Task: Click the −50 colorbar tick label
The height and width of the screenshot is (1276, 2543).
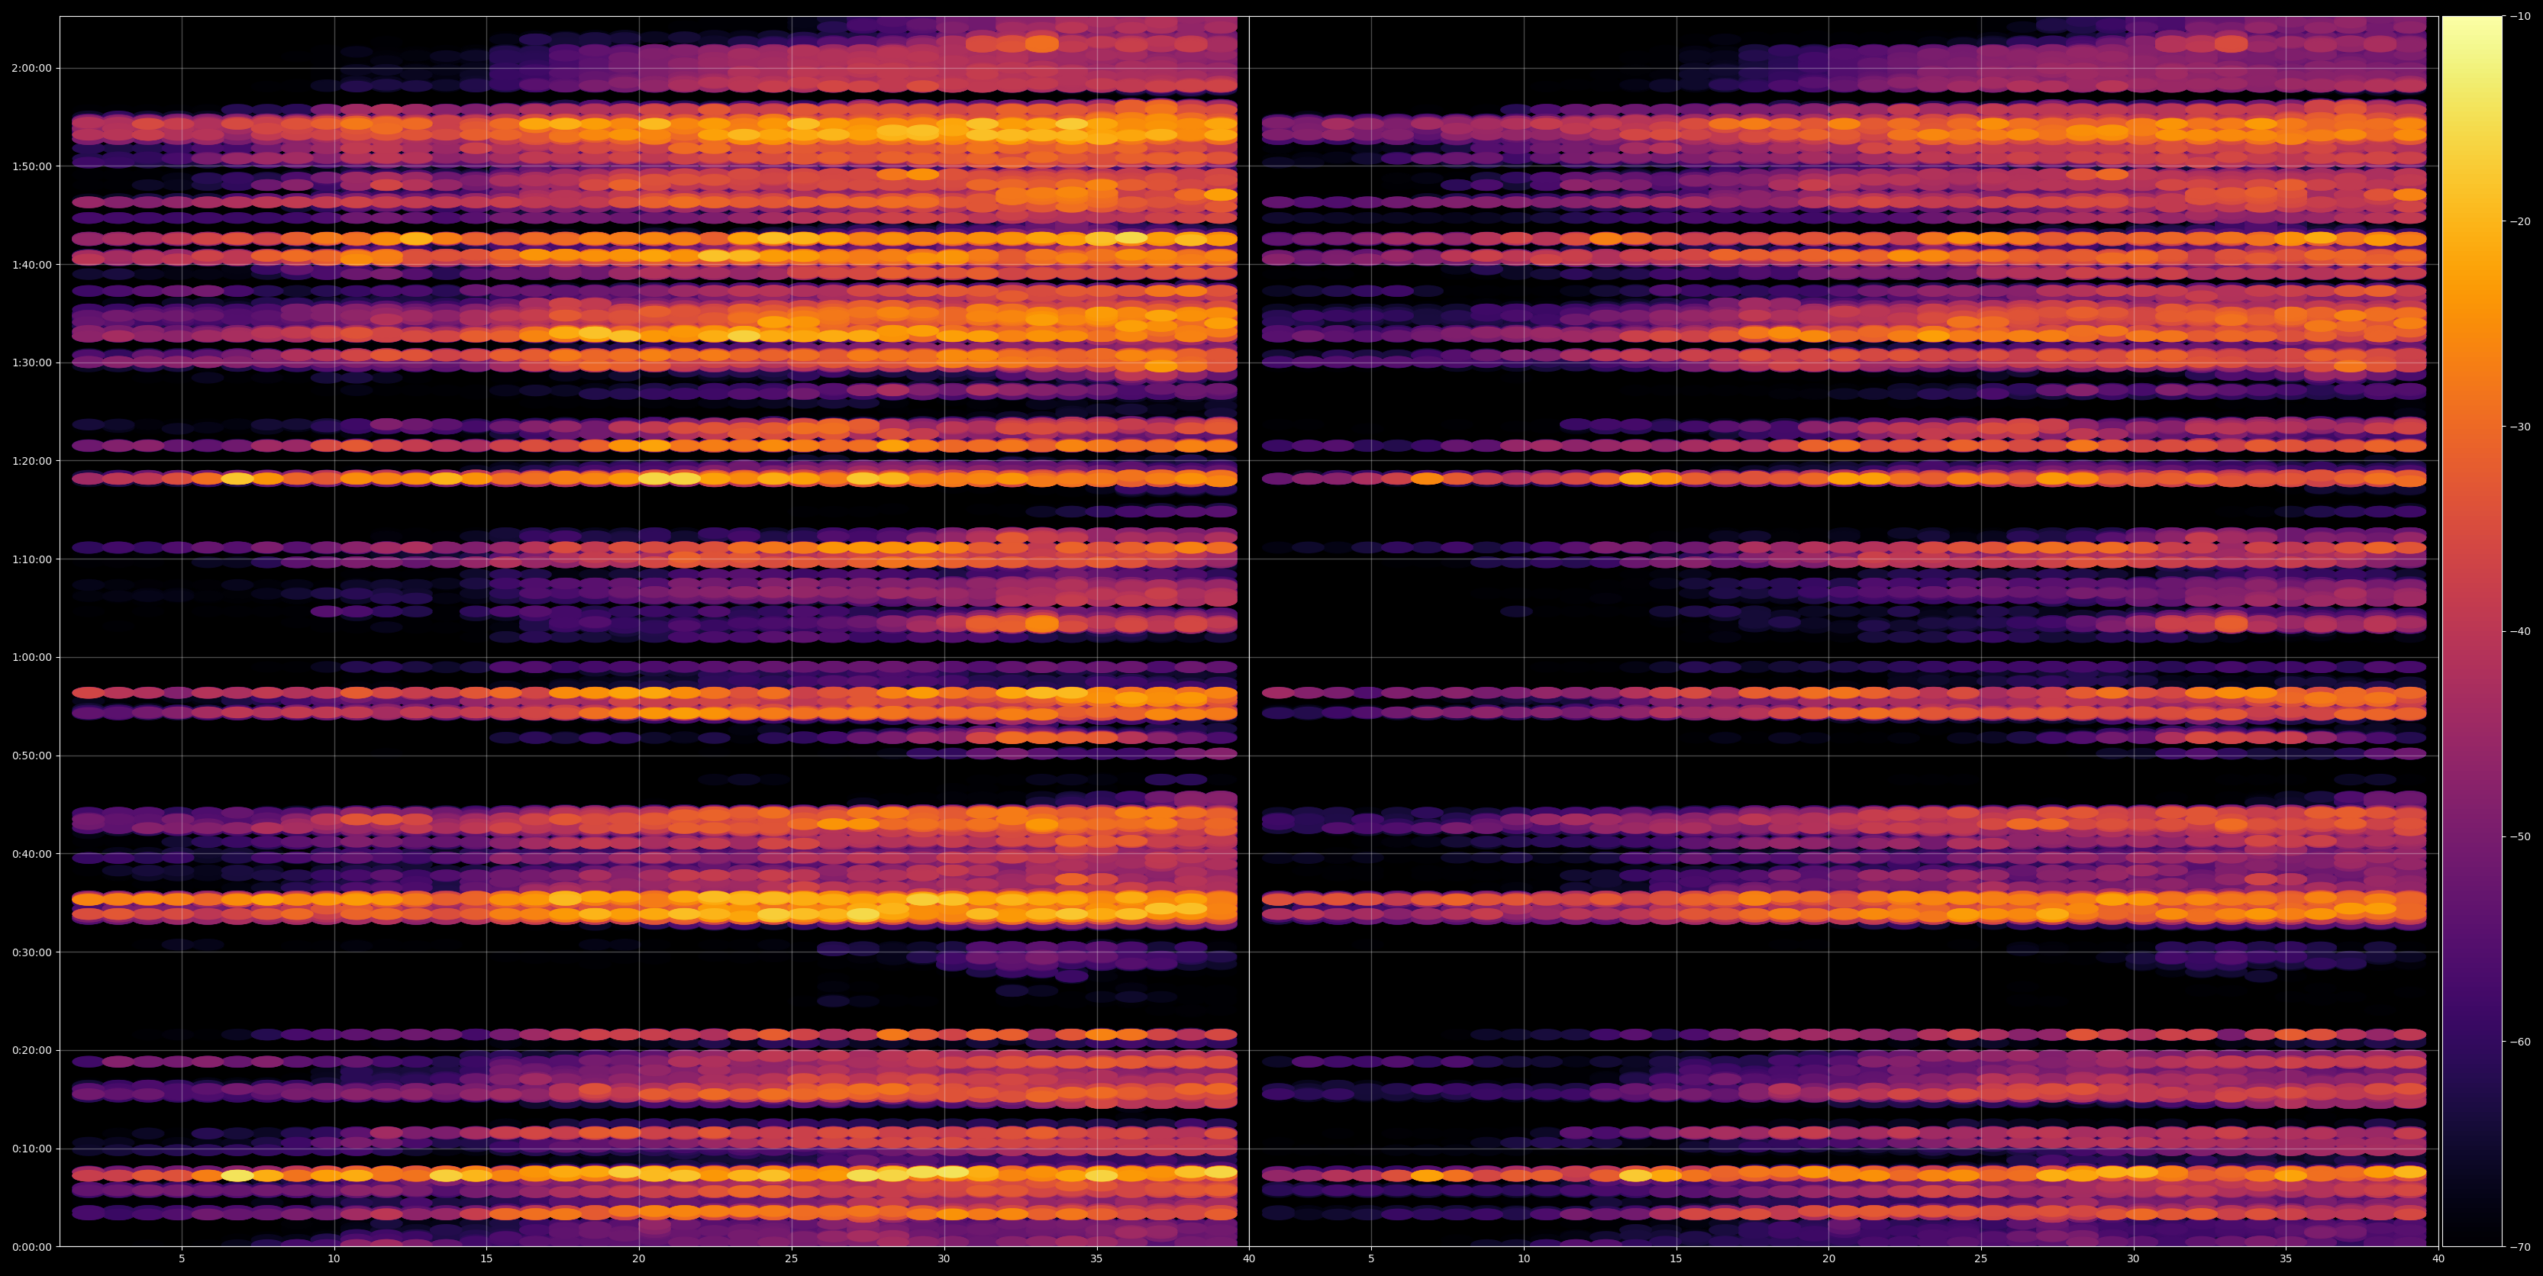Action: coord(2520,836)
